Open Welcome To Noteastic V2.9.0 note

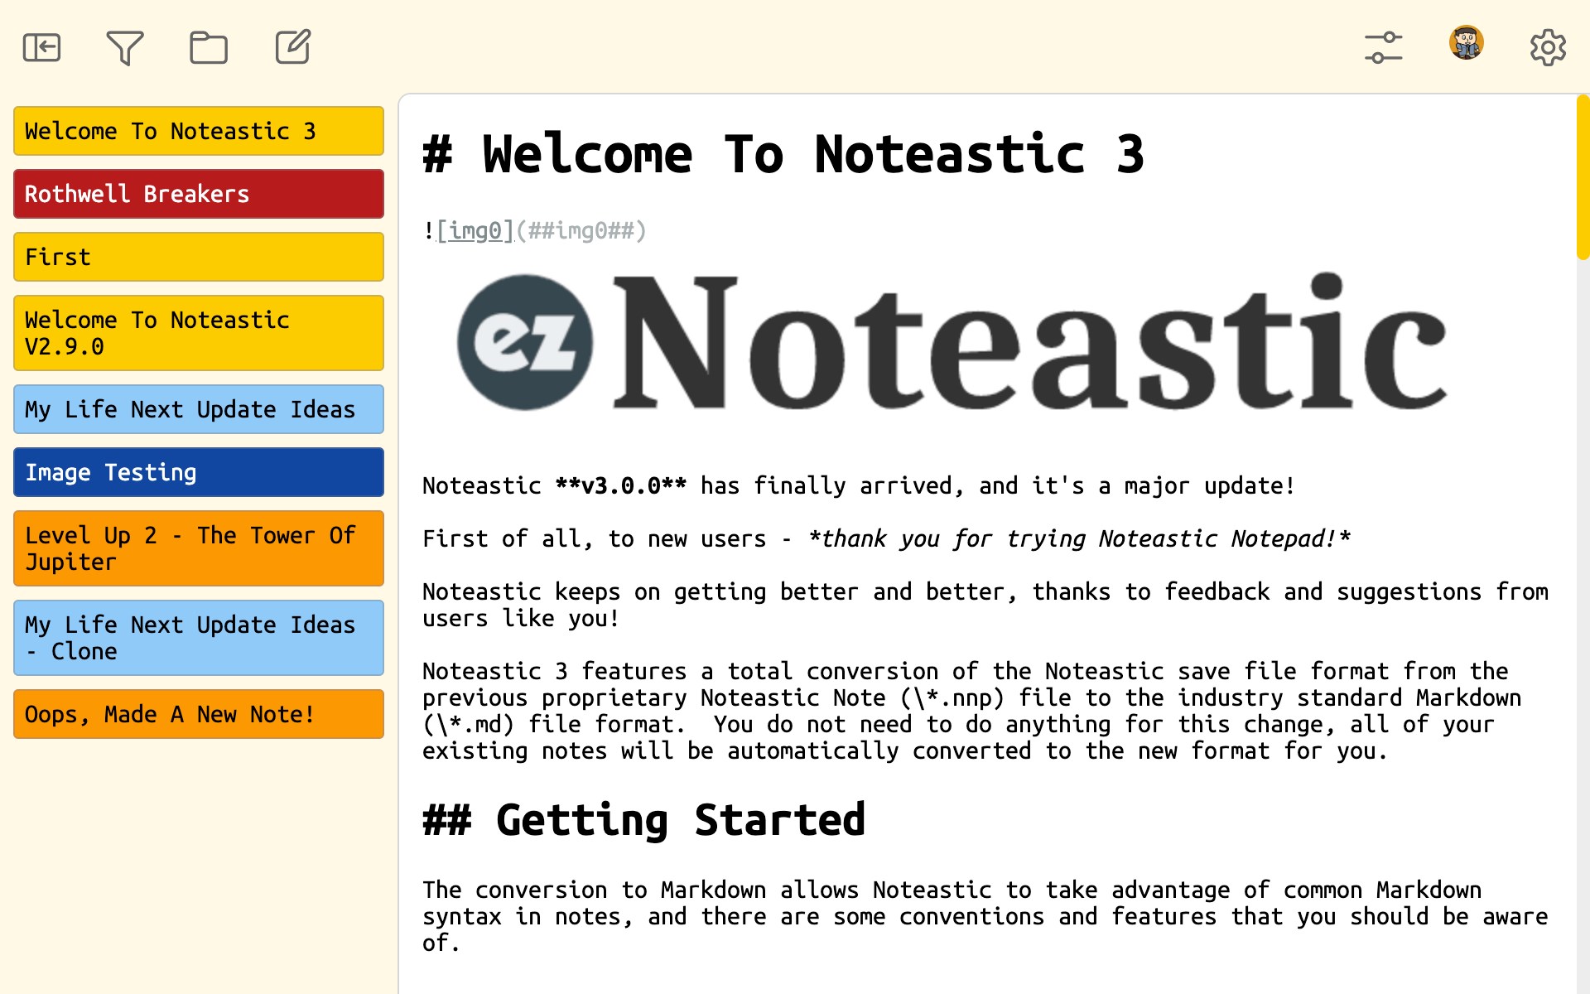tap(199, 333)
